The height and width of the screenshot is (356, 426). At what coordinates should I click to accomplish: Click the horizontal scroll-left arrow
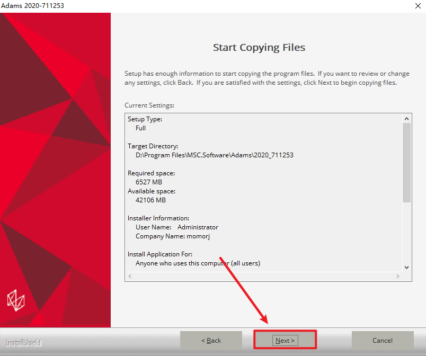130,276
